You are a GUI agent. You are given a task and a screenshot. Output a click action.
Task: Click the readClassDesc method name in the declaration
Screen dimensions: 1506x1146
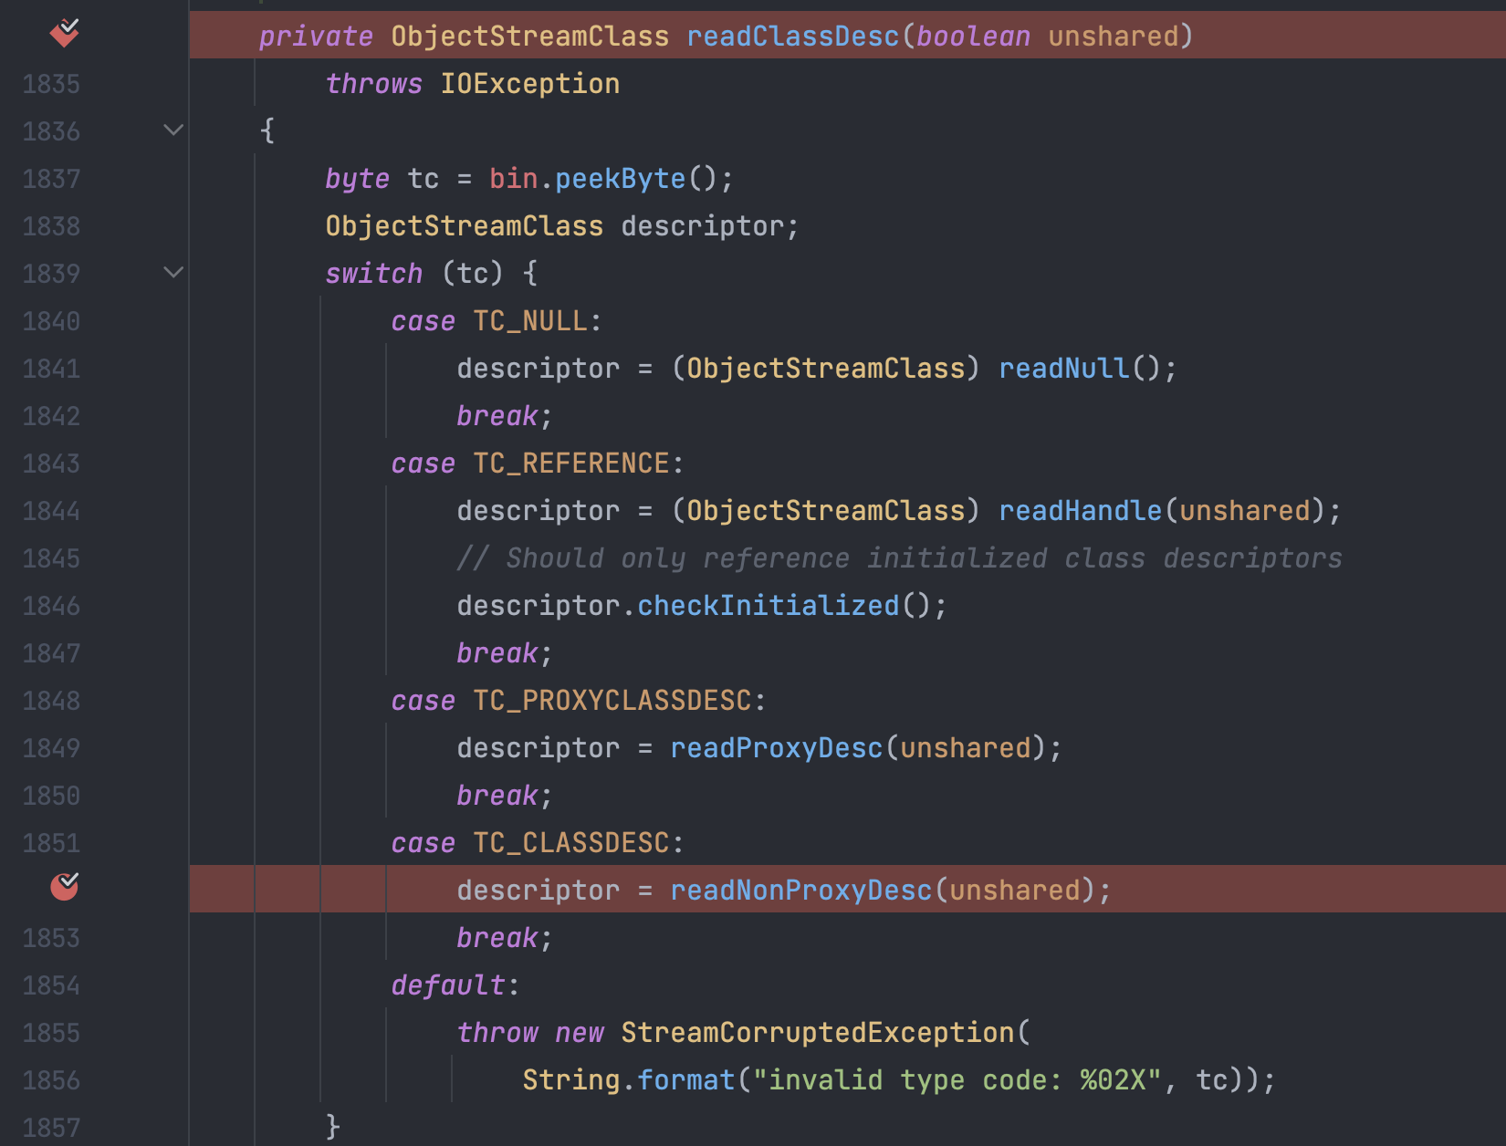[792, 36]
